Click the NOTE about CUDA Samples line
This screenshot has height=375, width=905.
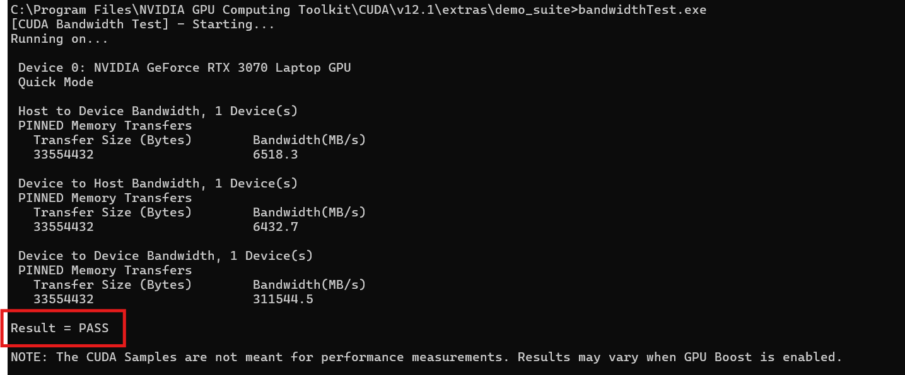coord(427,357)
